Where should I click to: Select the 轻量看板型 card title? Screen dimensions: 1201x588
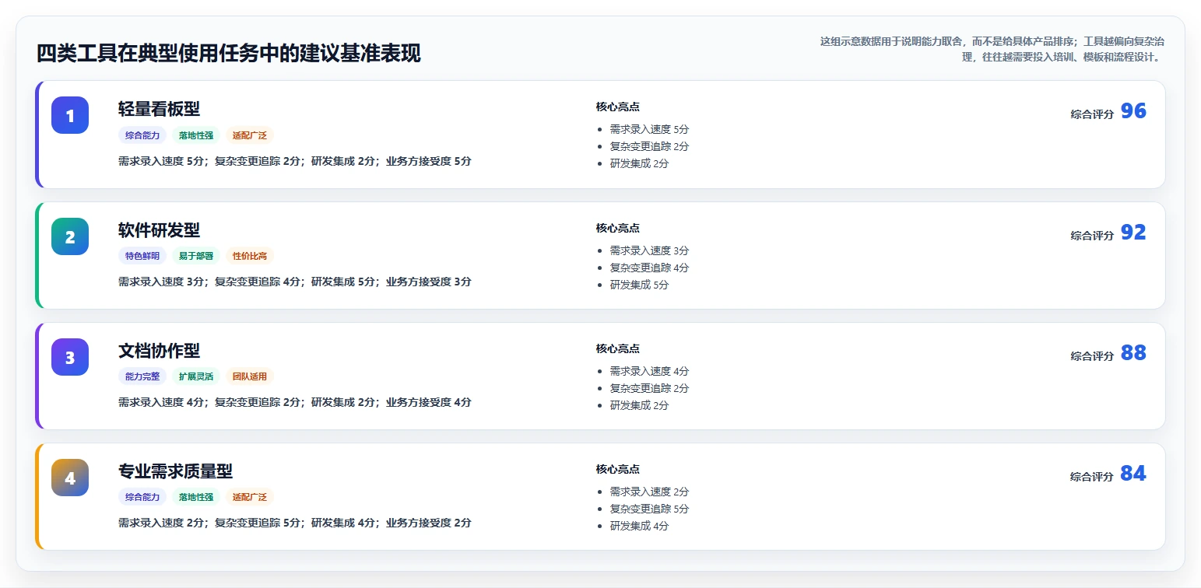(x=160, y=109)
